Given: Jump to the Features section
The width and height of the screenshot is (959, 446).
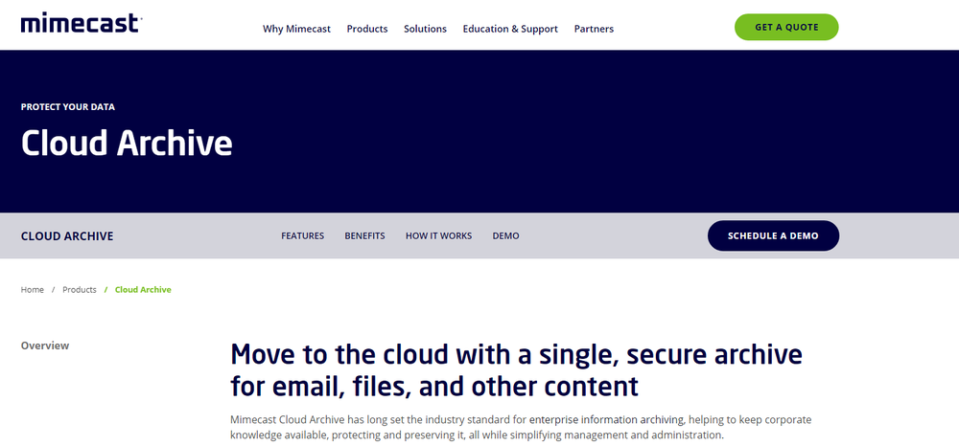Looking at the screenshot, I should pyautogui.click(x=303, y=235).
